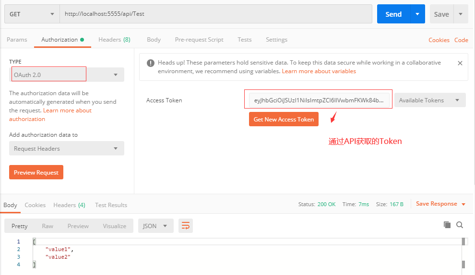Open the OAuth 2.0 type dropdown
475x275 pixels.
[66, 75]
